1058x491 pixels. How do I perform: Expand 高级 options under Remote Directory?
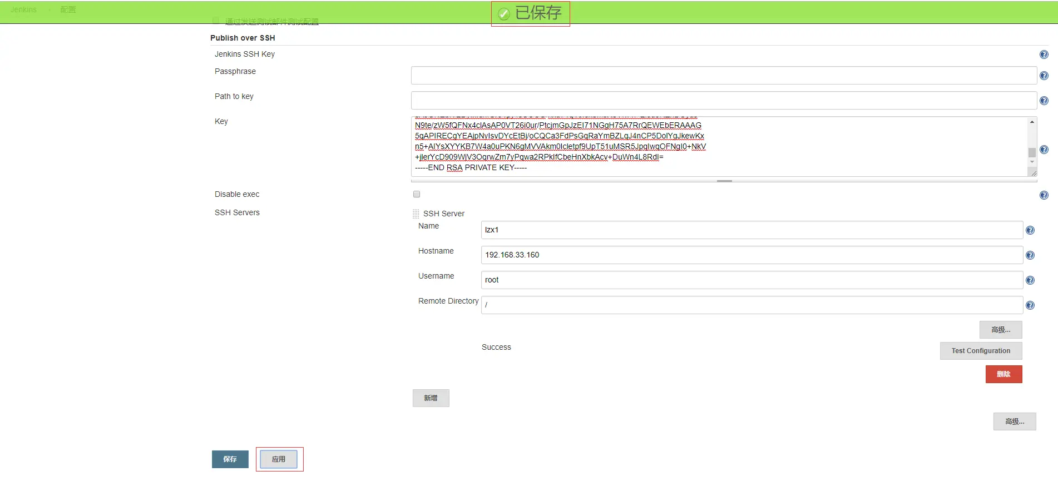point(1001,330)
